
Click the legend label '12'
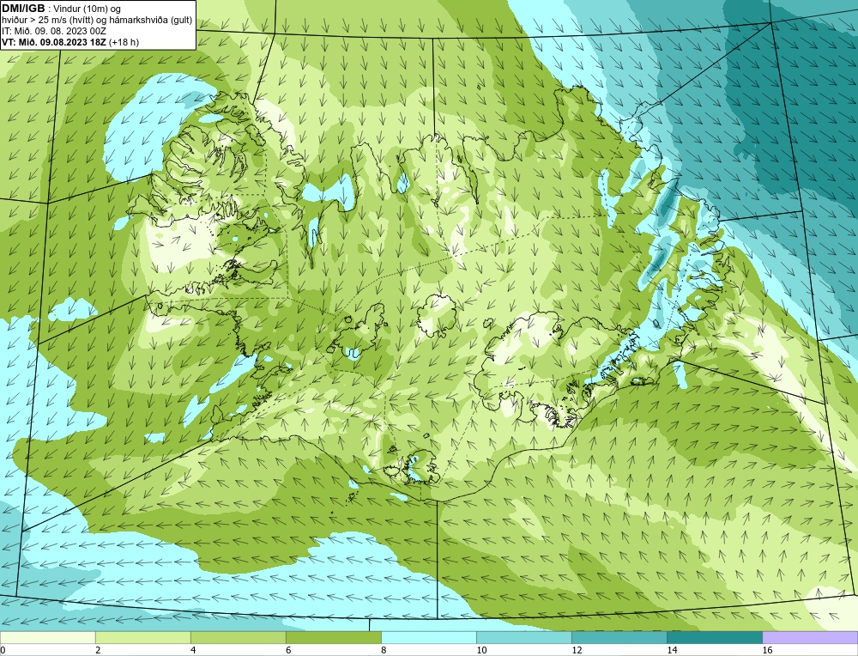[x=577, y=651]
